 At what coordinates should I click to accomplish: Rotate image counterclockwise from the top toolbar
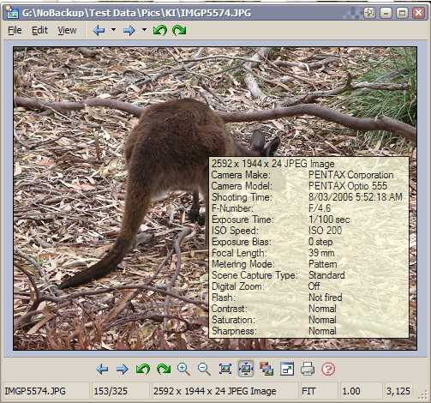[160, 30]
